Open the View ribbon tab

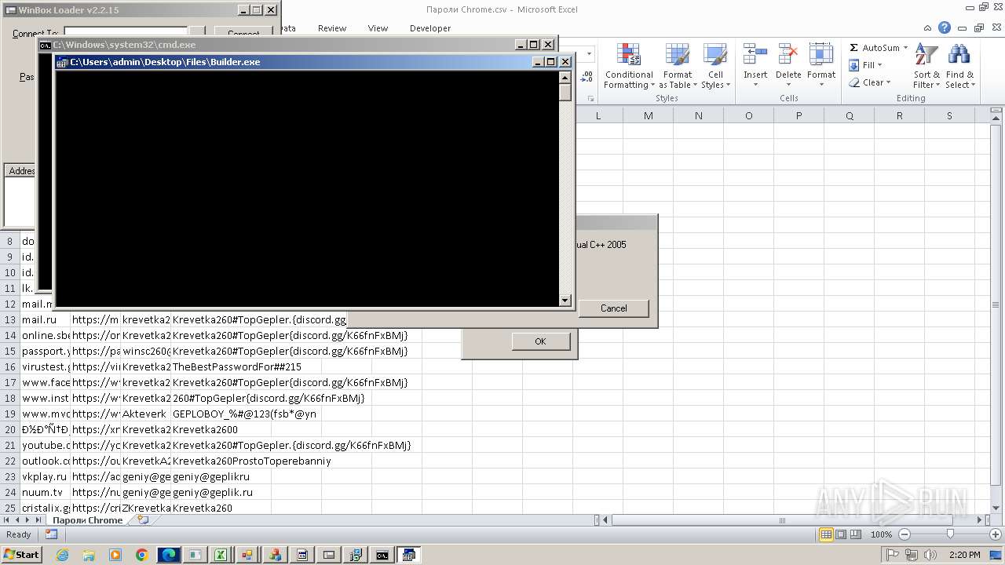point(378,28)
